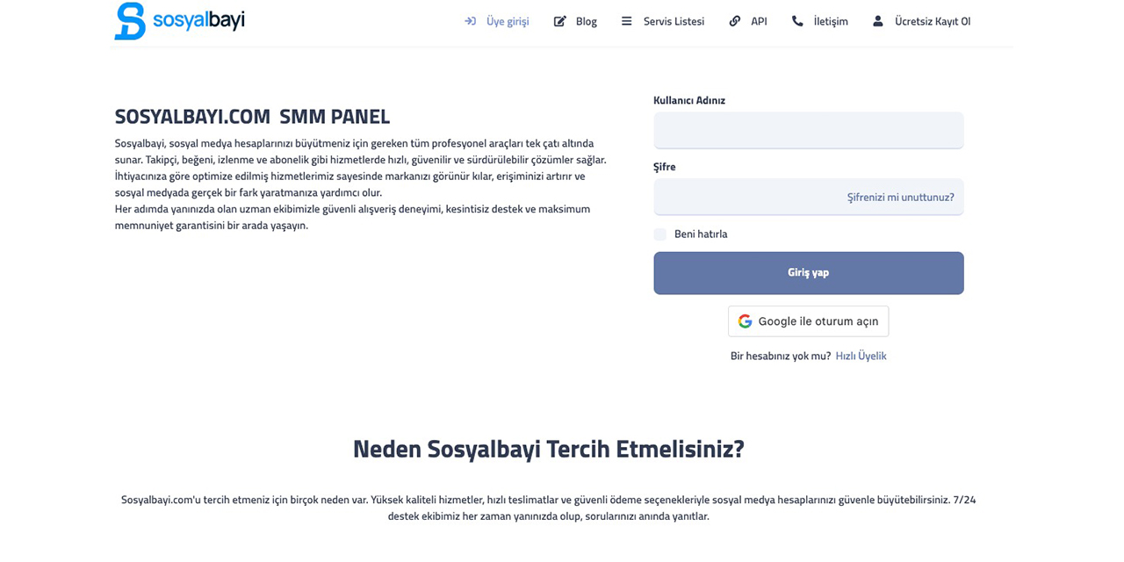The height and width of the screenshot is (562, 1124).
Task: Click the Şifrenizi mi unuttunuz link
Action: coord(901,198)
